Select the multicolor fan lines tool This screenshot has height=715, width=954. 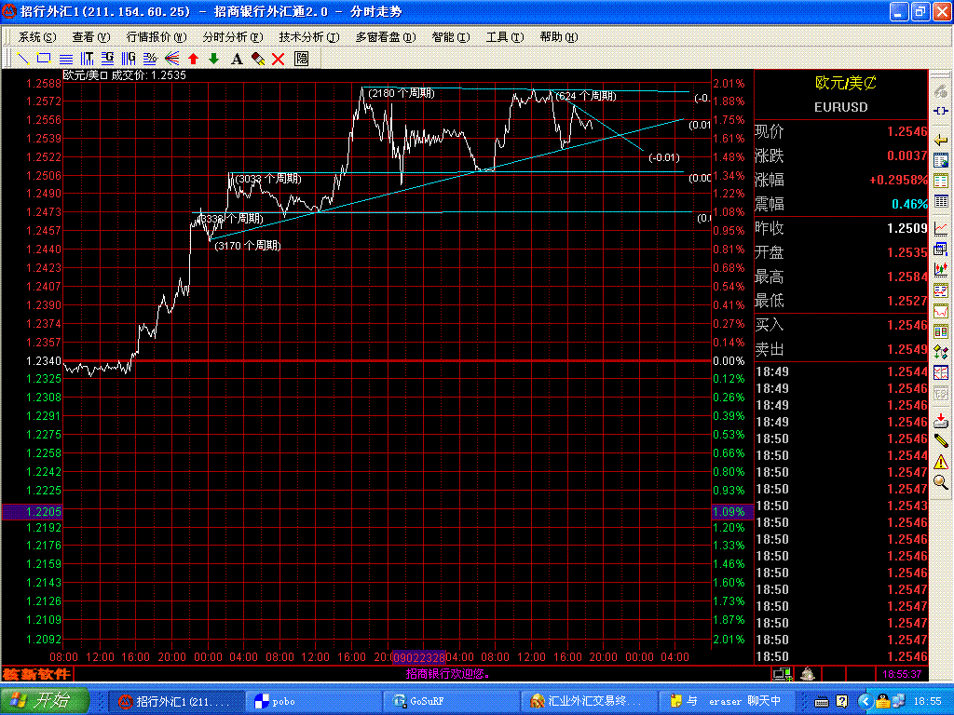click(x=172, y=59)
